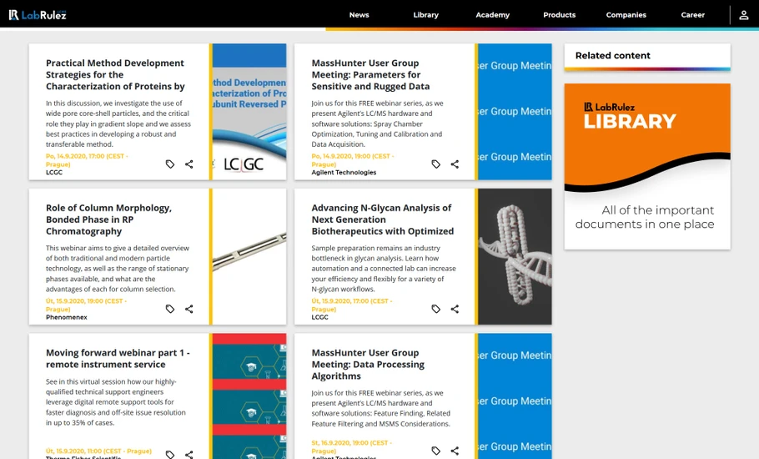
Task: Click 'LCGC' label under Practical Method card
Action: pos(53,173)
